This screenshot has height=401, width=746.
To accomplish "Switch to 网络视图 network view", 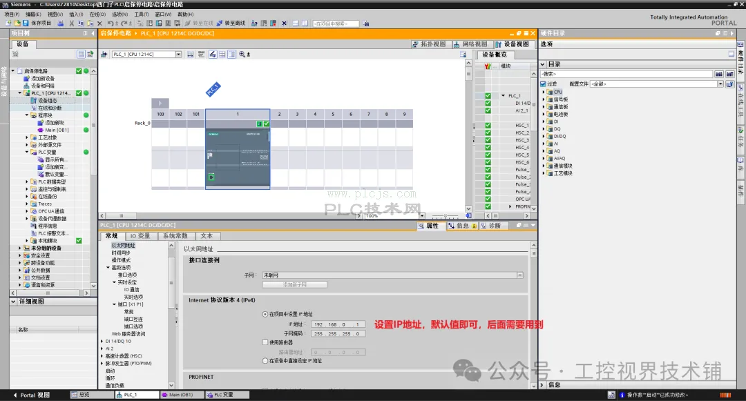I will [x=470, y=43].
